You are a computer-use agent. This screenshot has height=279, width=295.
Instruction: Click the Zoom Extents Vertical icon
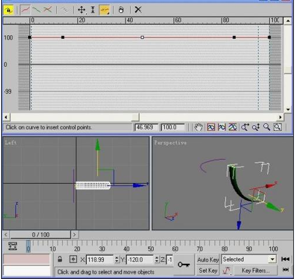(233, 128)
